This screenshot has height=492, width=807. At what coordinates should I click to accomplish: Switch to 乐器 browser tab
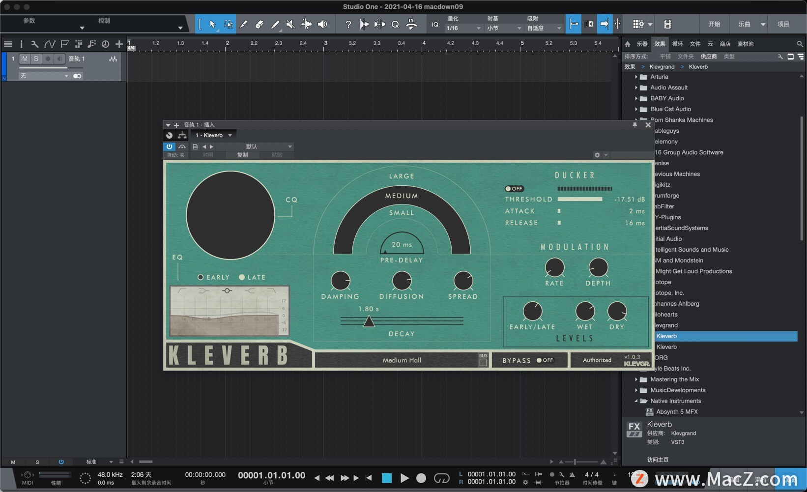click(x=642, y=44)
